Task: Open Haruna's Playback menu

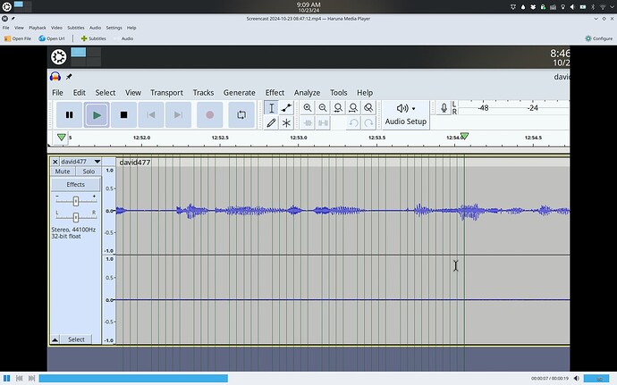Action: click(38, 28)
